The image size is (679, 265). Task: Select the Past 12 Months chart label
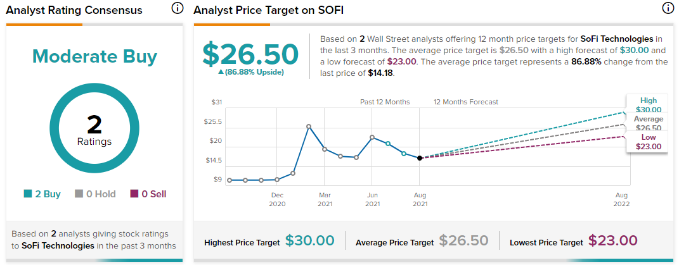pyautogui.click(x=385, y=102)
